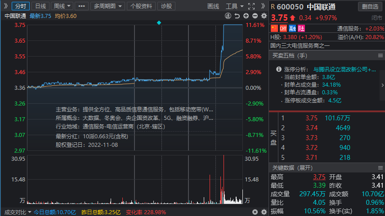Click the 所属概念 concepts line on chart
Viewport: 385px width, 216px height.
pyautogui.click(x=134, y=118)
